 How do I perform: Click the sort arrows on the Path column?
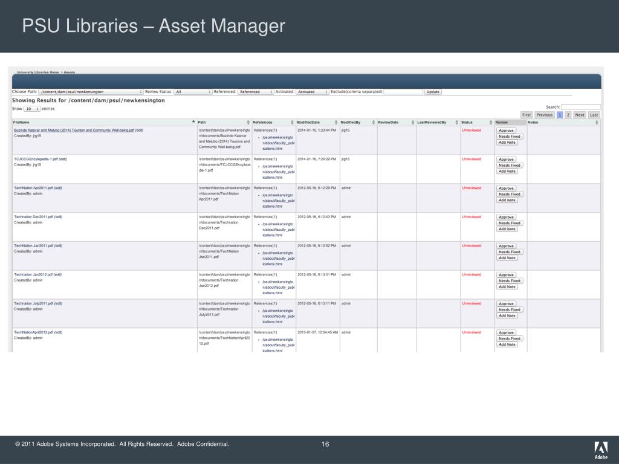(x=248, y=122)
